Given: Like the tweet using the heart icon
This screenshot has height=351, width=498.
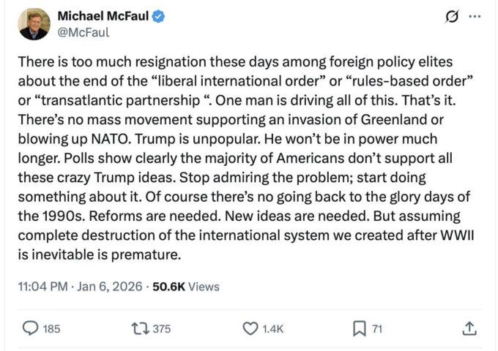Looking at the screenshot, I should 250,329.
